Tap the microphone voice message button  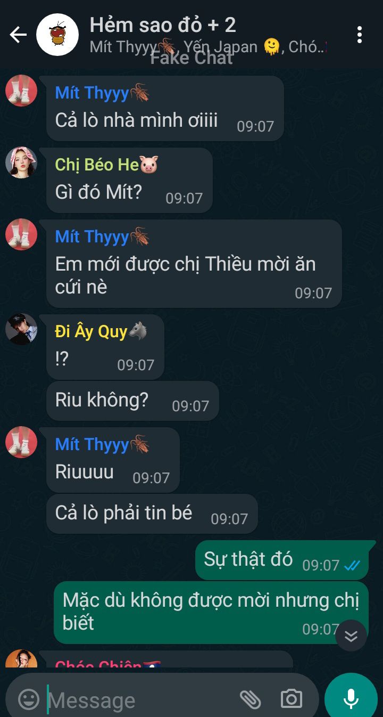click(351, 699)
